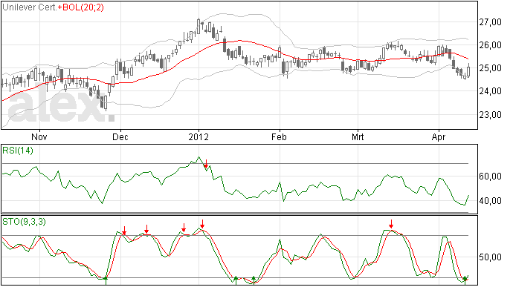Select the Nov month label
The image size is (513, 287).
coord(39,136)
